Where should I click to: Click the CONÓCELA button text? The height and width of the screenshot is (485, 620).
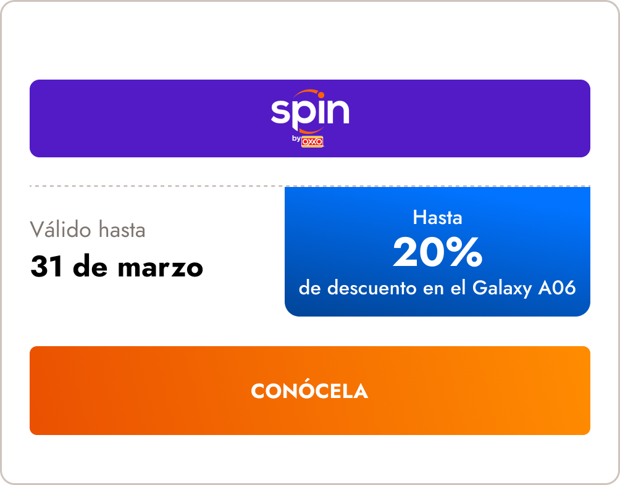coord(309,391)
